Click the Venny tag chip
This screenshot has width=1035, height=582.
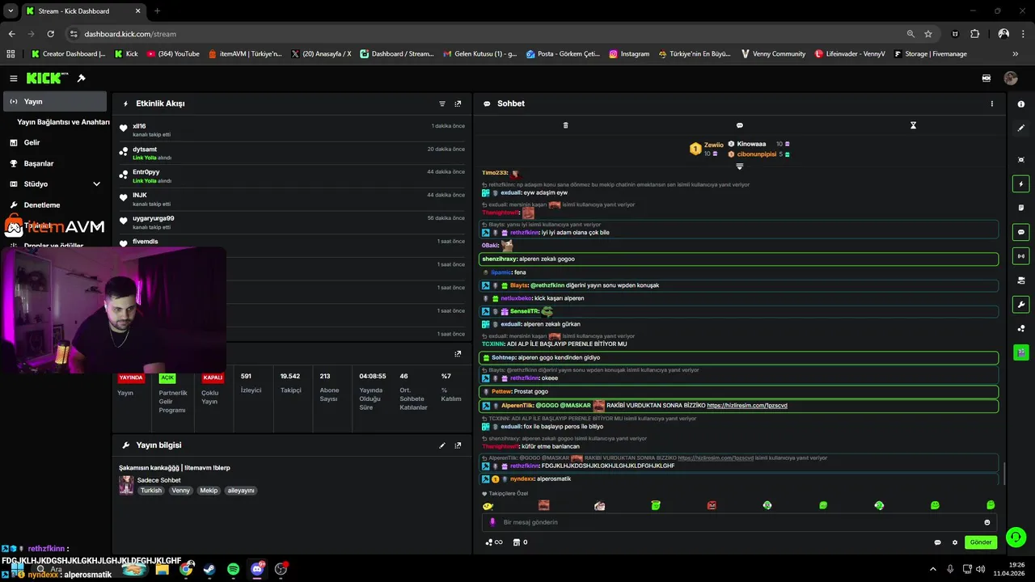point(181,491)
